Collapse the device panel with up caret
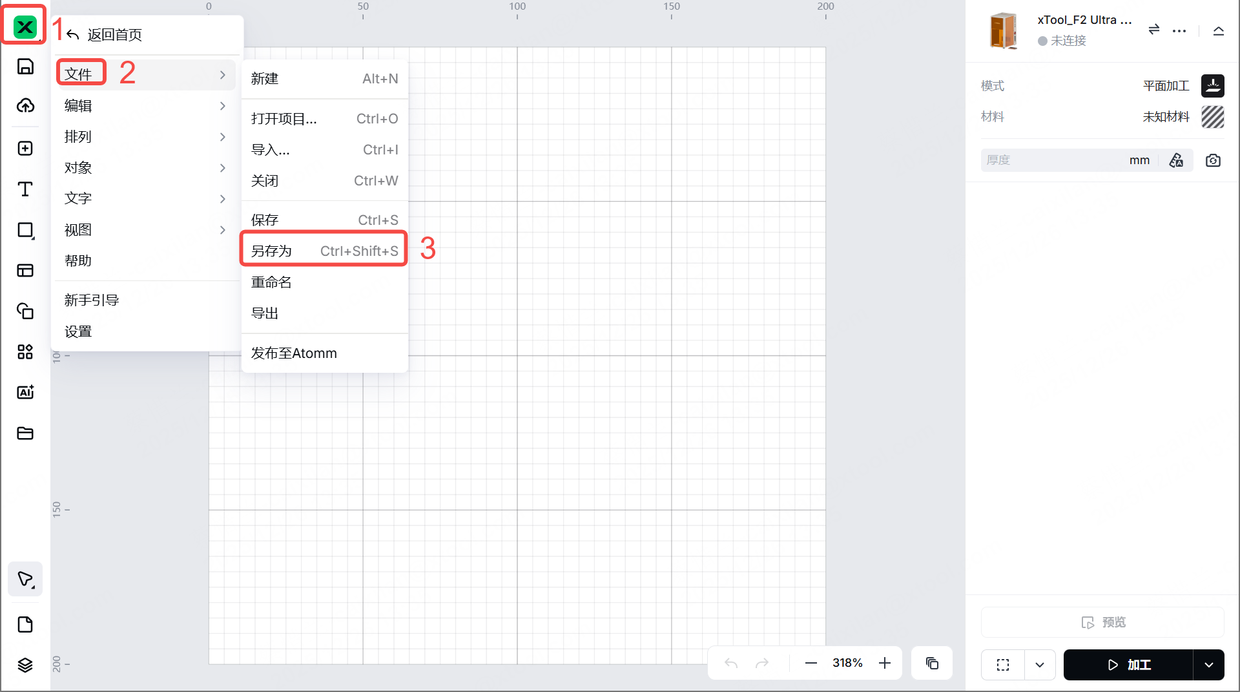 (1218, 31)
